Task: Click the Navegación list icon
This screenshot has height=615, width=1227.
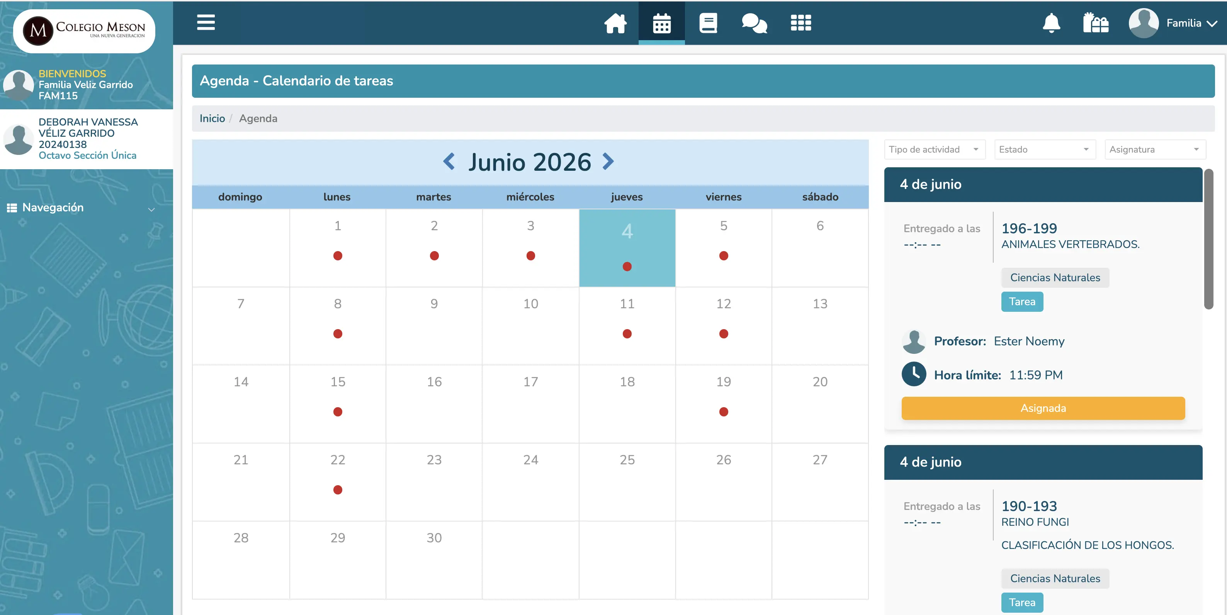Action: pos(12,208)
